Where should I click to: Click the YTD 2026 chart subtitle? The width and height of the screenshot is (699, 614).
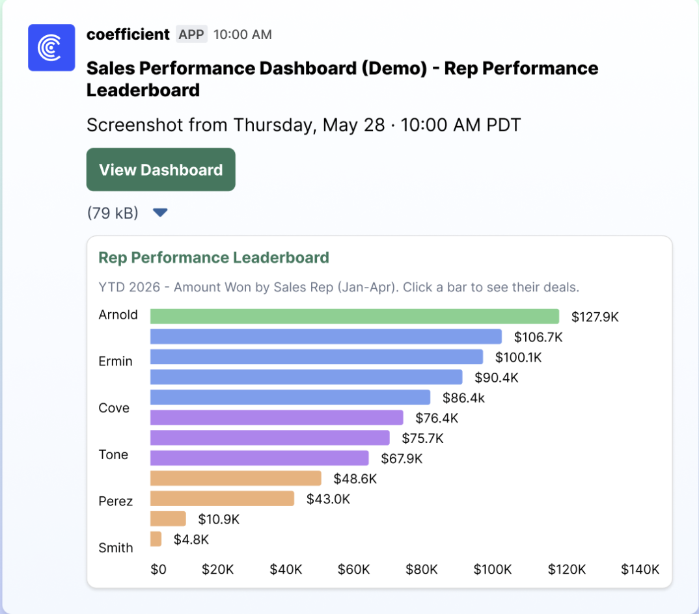pyautogui.click(x=339, y=287)
